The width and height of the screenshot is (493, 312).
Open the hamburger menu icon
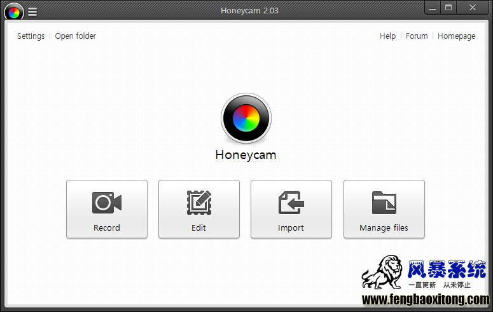(x=32, y=11)
